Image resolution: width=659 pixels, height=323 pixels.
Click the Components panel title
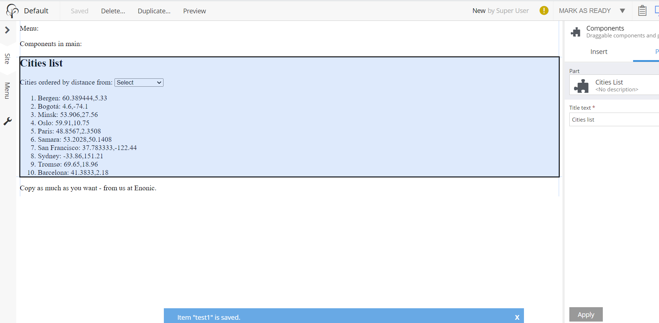point(605,28)
